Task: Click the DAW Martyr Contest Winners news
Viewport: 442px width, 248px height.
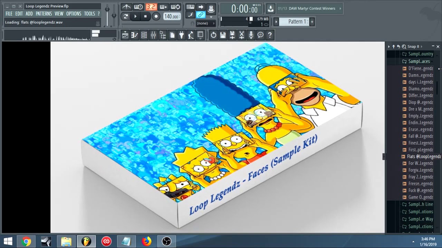Action: click(312, 9)
